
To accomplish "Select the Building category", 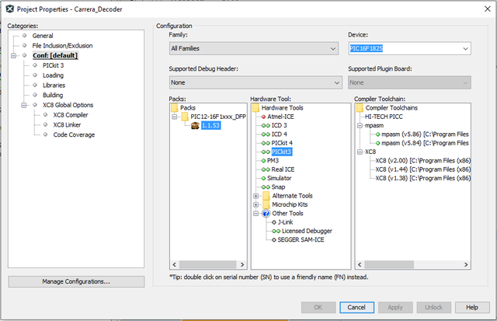I will (53, 95).
